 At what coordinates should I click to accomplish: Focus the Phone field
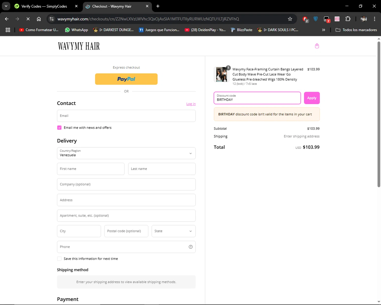click(126, 247)
